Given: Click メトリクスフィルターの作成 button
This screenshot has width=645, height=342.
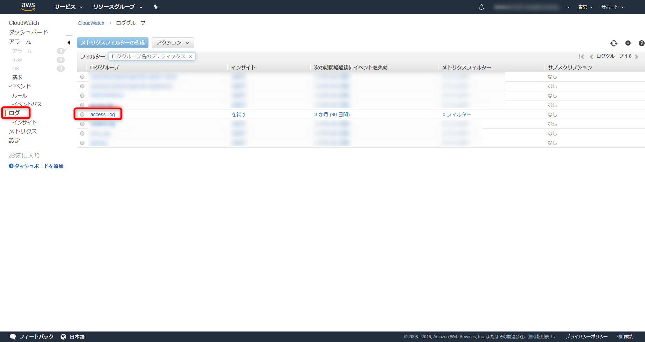Looking at the screenshot, I should tap(113, 43).
